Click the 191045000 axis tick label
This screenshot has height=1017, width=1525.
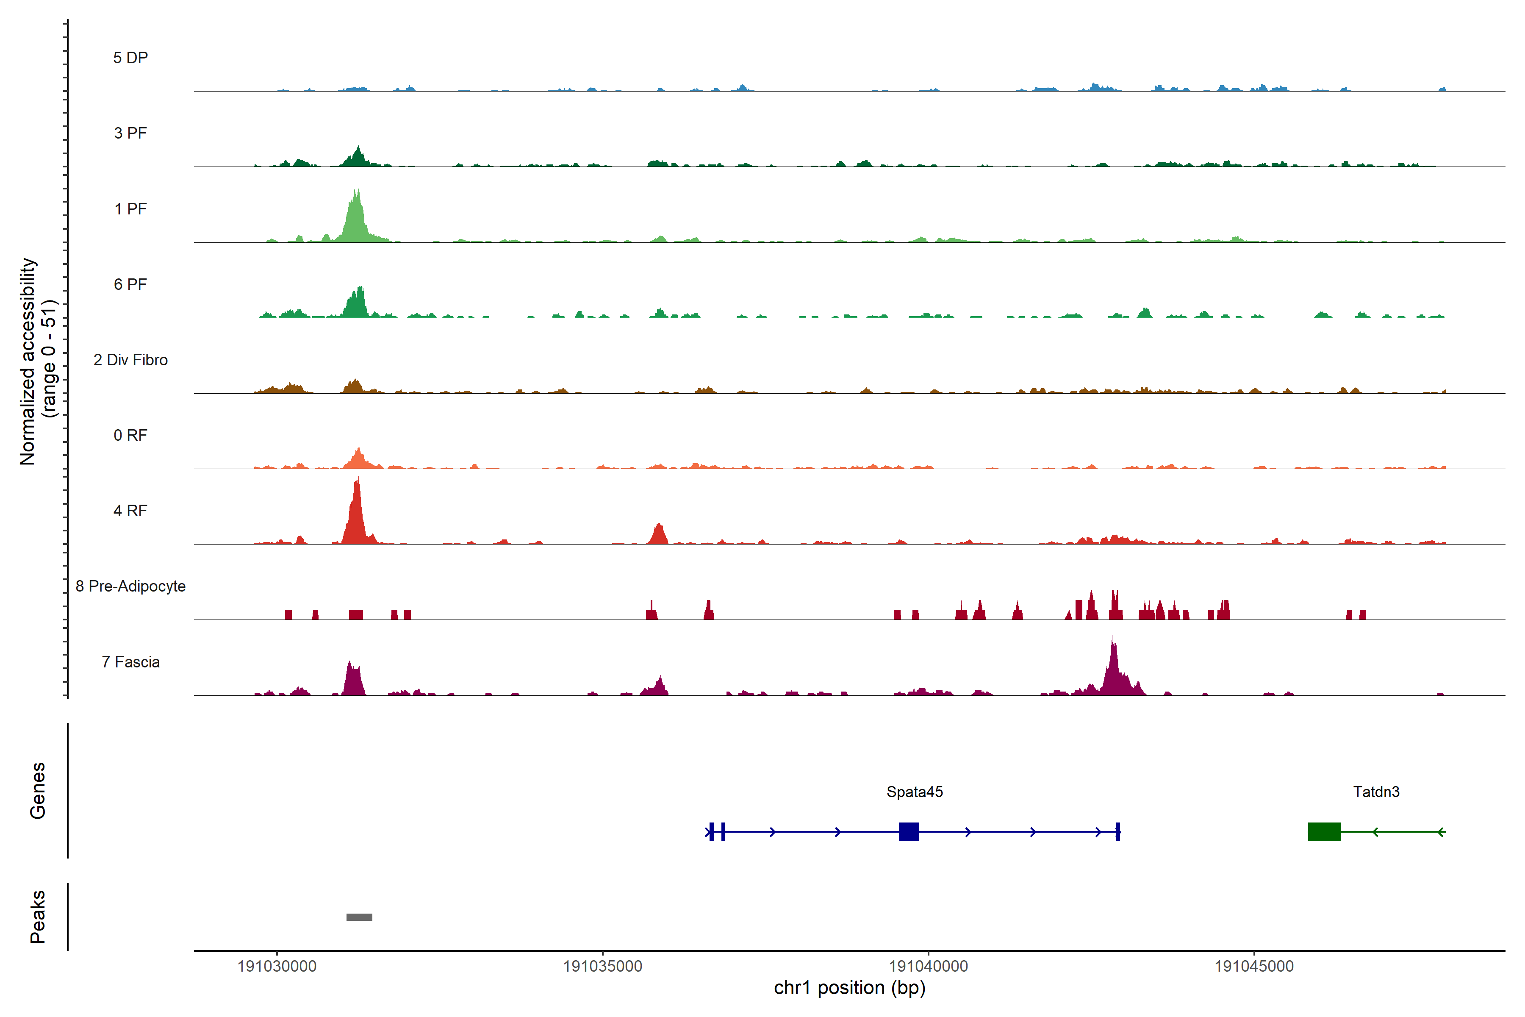pos(1253,966)
